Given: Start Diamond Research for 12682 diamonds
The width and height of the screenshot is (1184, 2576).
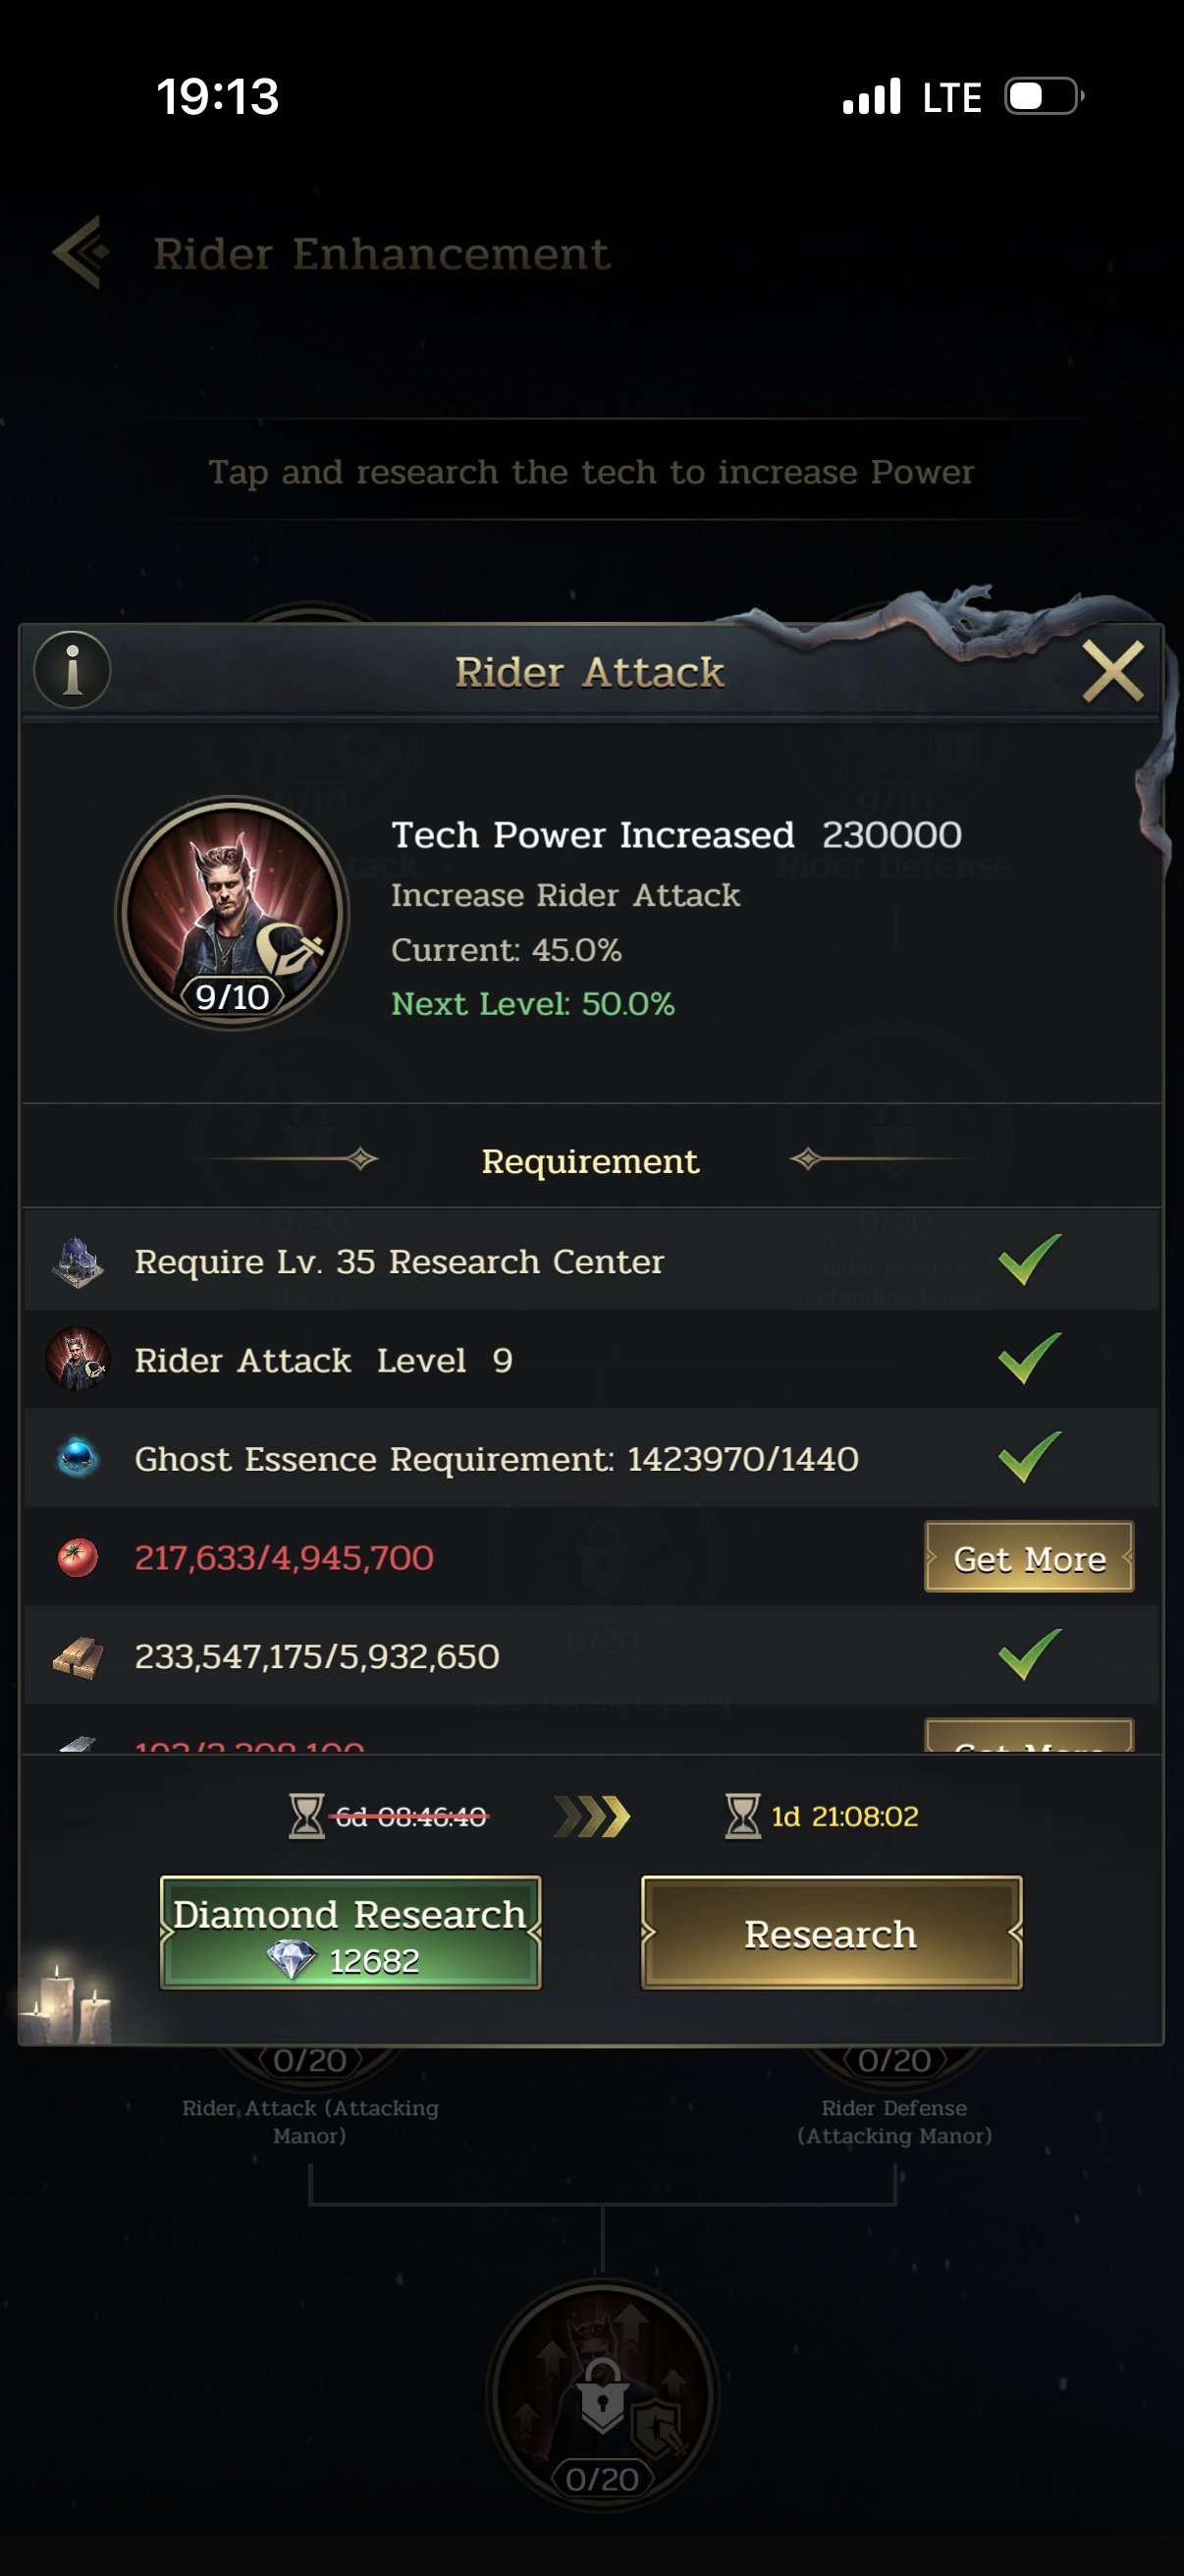Looking at the screenshot, I should coord(350,1933).
